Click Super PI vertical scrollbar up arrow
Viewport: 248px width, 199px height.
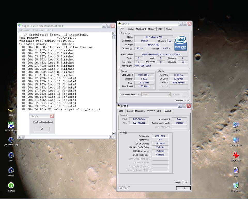(114, 34)
